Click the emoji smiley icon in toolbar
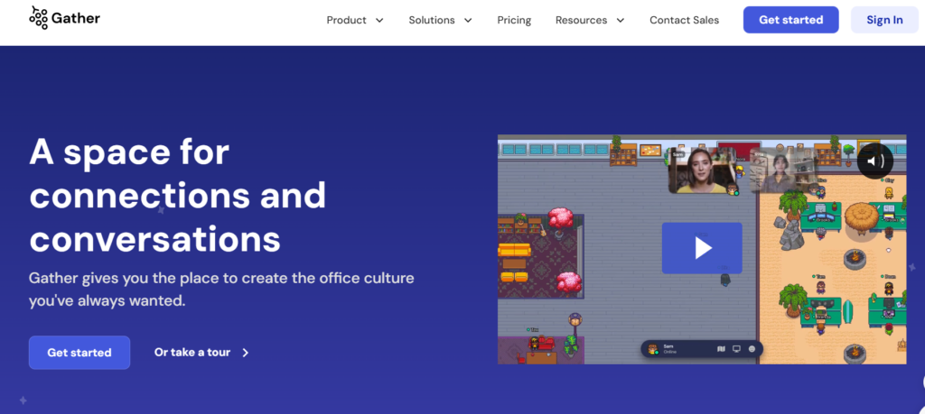 coord(752,349)
